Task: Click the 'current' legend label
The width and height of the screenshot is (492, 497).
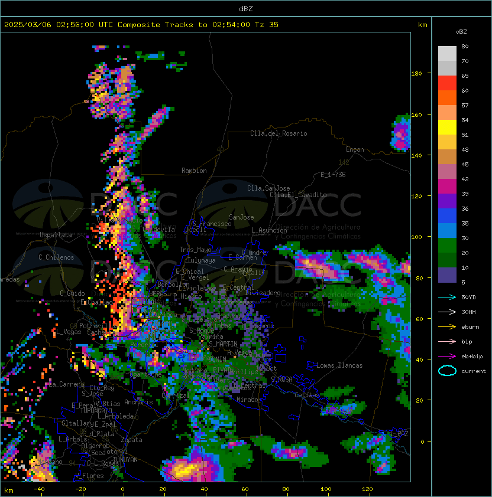Action: tap(474, 371)
